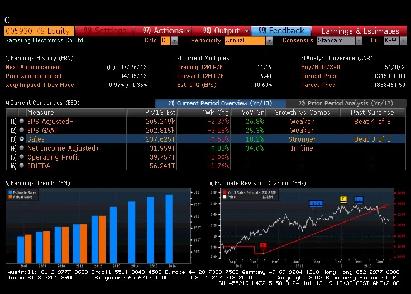Click 'Beat 3 of 5' surprise text

click(x=372, y=139)
